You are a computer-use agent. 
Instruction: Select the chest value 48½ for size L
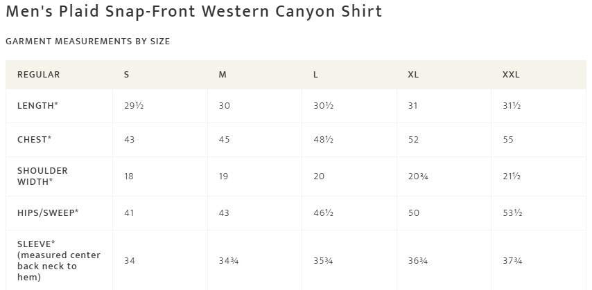point(323,140)
